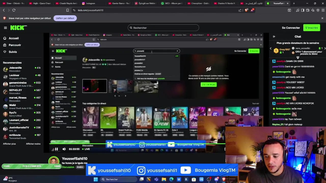Open Brave playlist music icon
This screenshot has height=183, width=326.
pyautogui.click(x=297, y=10)
